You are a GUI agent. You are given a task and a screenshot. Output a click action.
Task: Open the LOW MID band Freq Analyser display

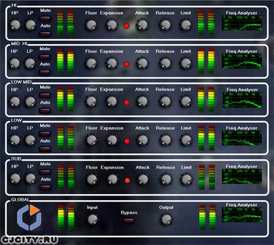[243, 100]
